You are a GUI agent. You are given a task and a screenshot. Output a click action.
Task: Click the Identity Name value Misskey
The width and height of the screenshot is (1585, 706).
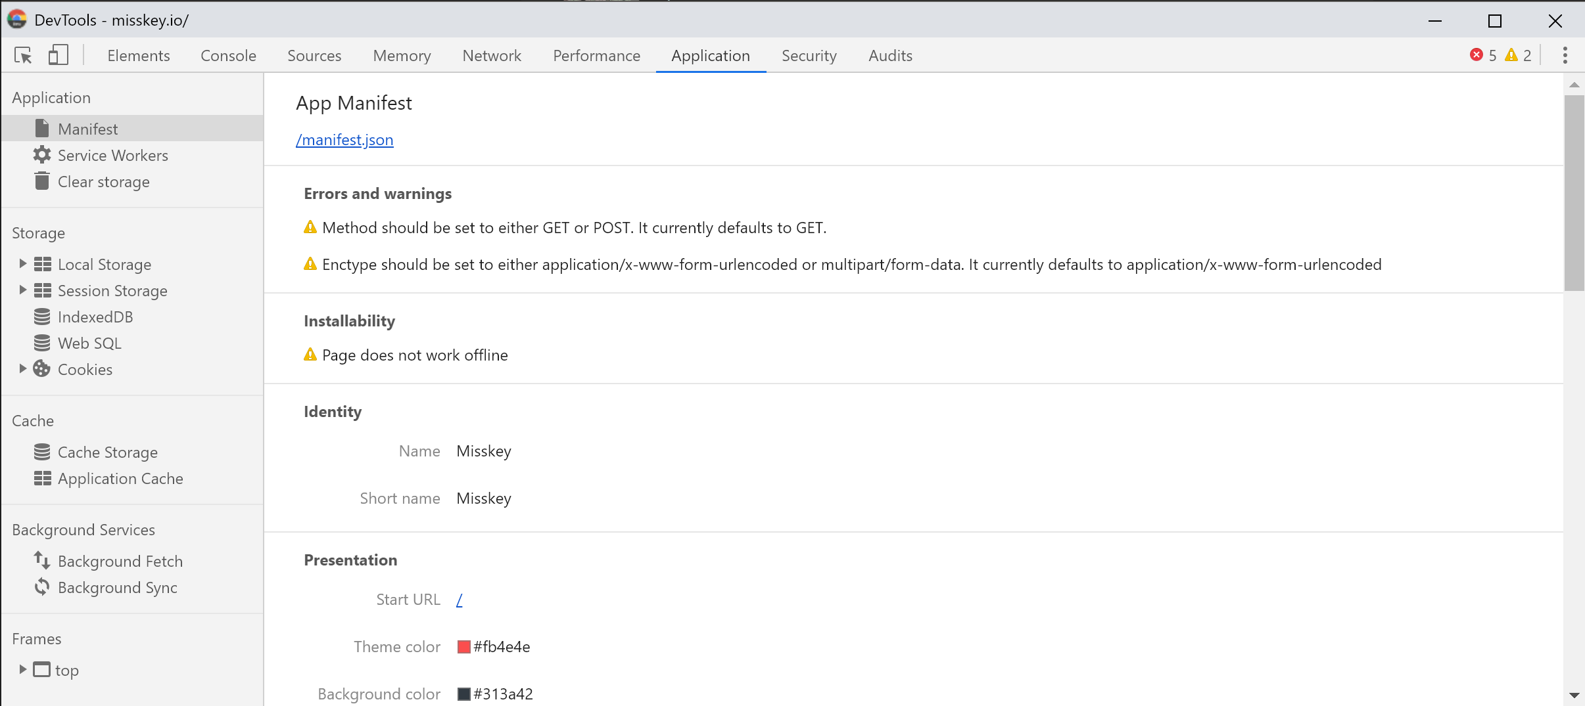pyautogui.click(x=484, y=451)
